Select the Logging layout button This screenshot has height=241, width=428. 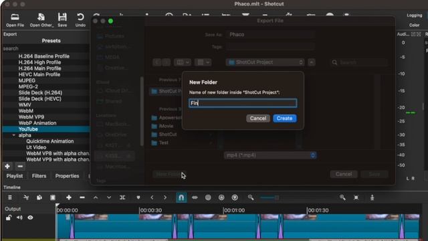point(415,15)
